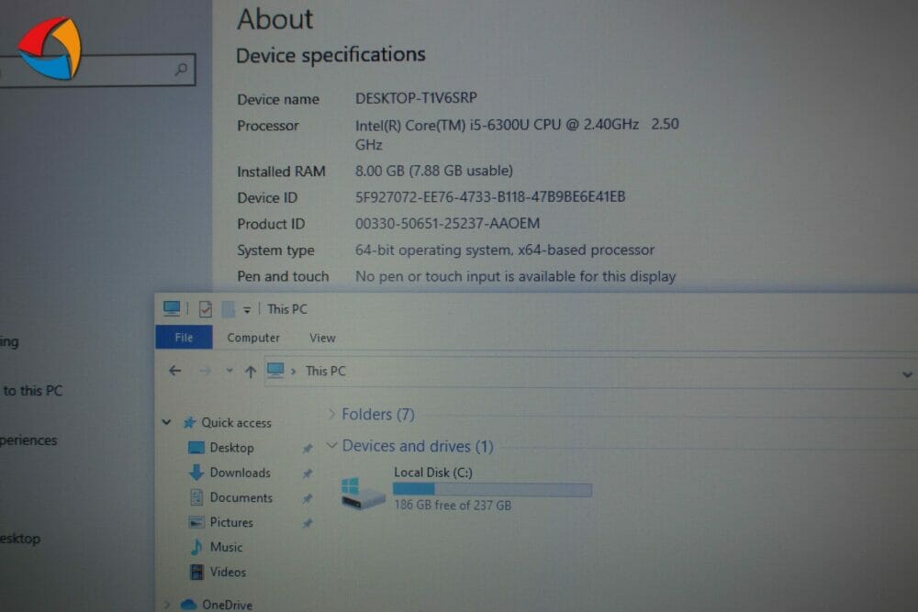Go back with the left arrow button
Viewport: 918px width, 612px height.
pos(174,371)
